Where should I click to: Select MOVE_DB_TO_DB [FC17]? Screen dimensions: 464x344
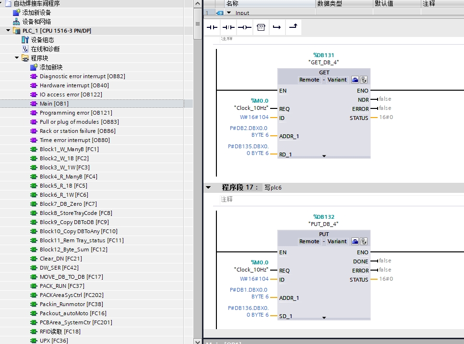(71, 277)
